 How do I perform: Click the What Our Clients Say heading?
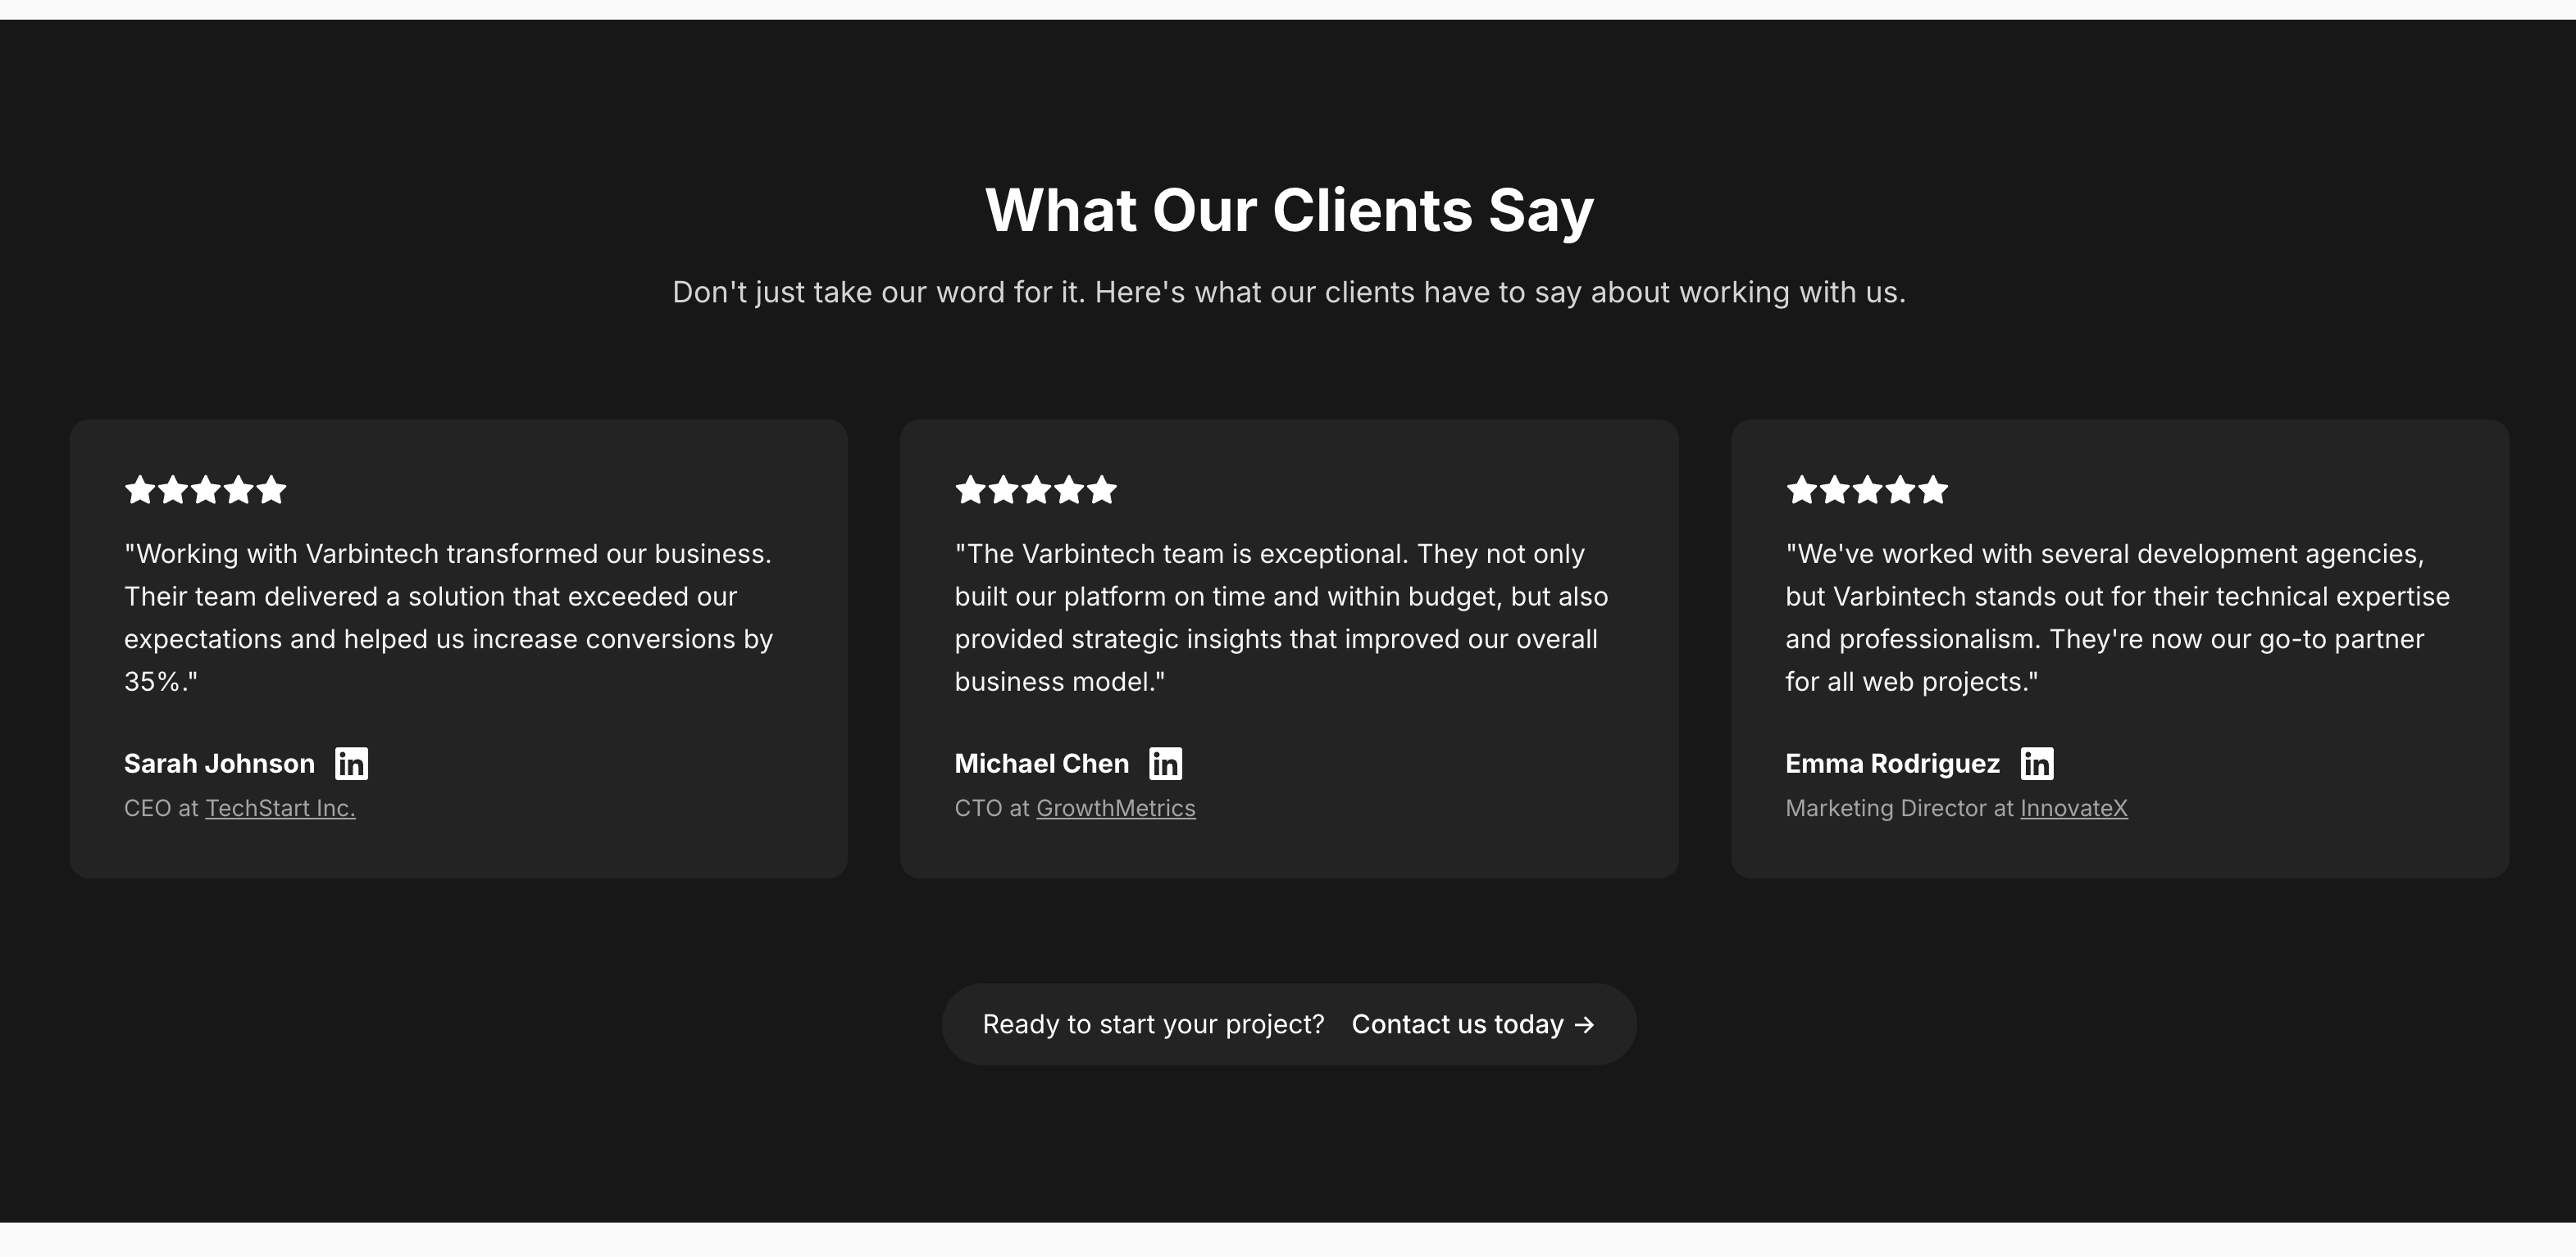[1288, 210]
